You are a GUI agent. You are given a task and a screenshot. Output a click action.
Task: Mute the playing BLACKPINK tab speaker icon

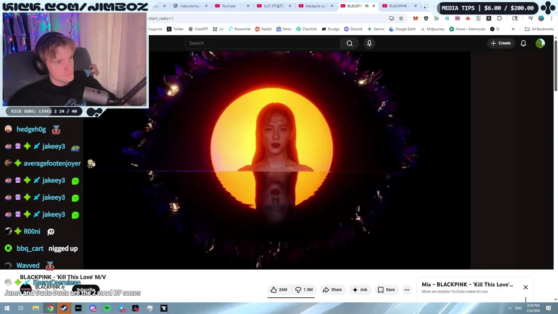click(x=367, y=6)
